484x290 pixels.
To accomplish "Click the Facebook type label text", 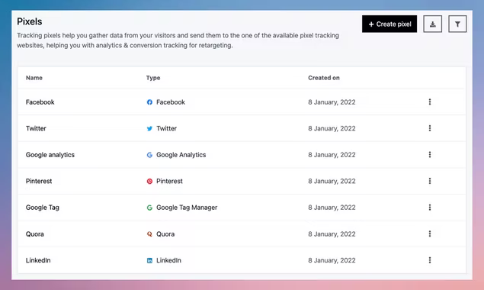I will coord(171,102).
